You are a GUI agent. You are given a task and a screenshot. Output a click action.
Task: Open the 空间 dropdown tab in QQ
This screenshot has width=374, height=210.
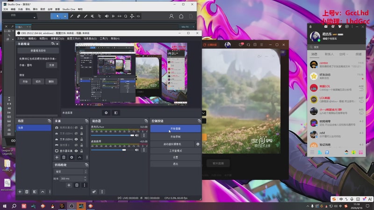[x=343, y=54]
